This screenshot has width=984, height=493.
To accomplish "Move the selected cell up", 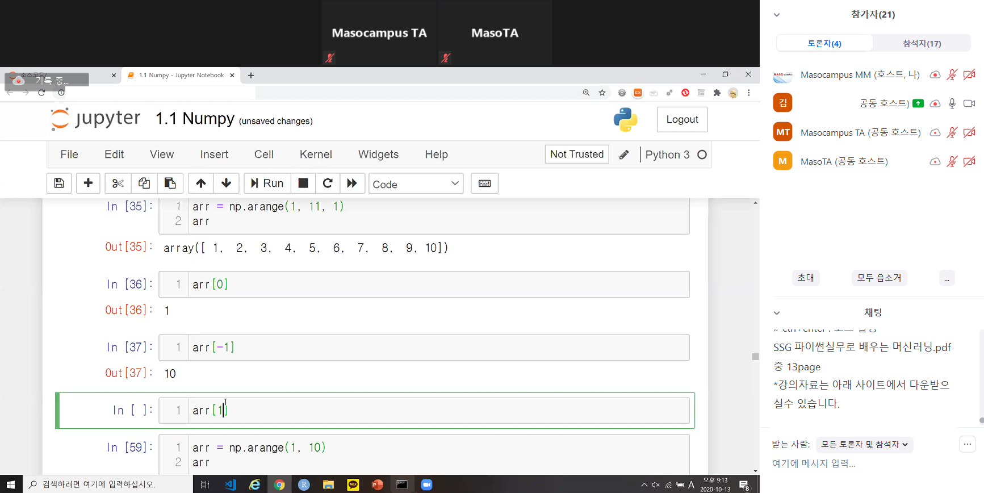I will [x=201, y=183].
